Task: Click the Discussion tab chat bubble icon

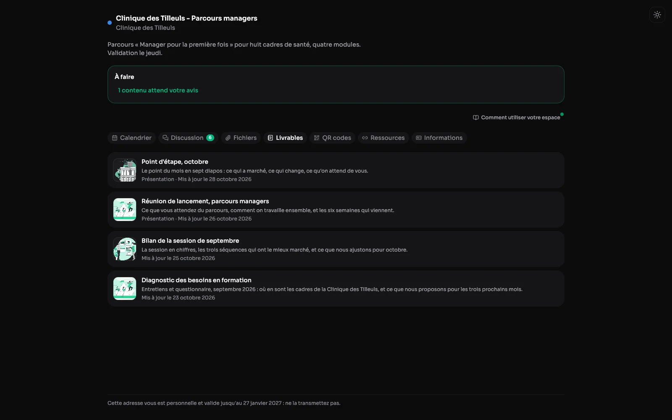Action: coord(165,138)
